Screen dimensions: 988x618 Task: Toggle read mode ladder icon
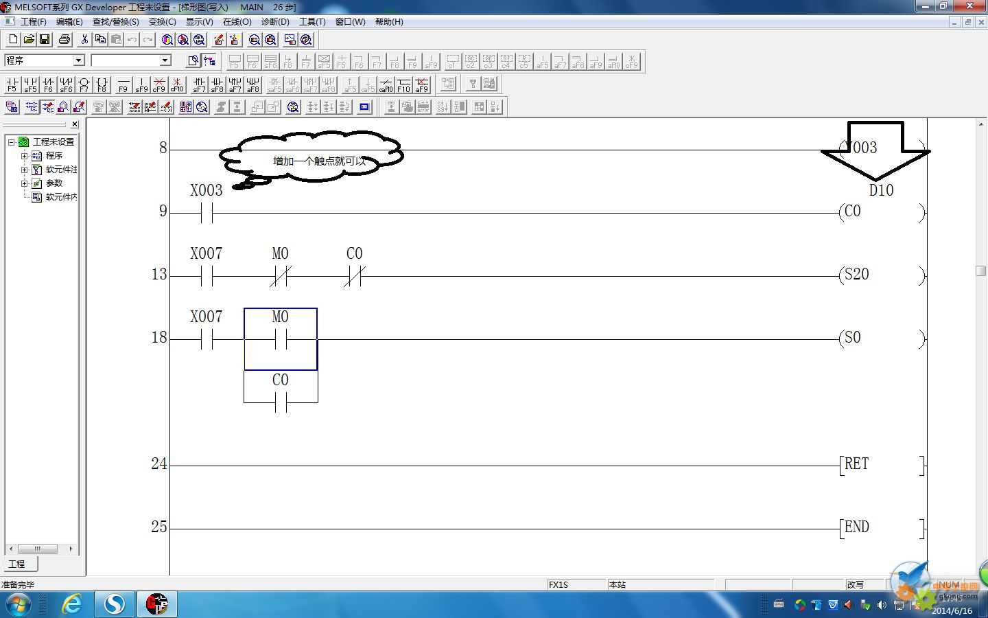tap(32, 107)
